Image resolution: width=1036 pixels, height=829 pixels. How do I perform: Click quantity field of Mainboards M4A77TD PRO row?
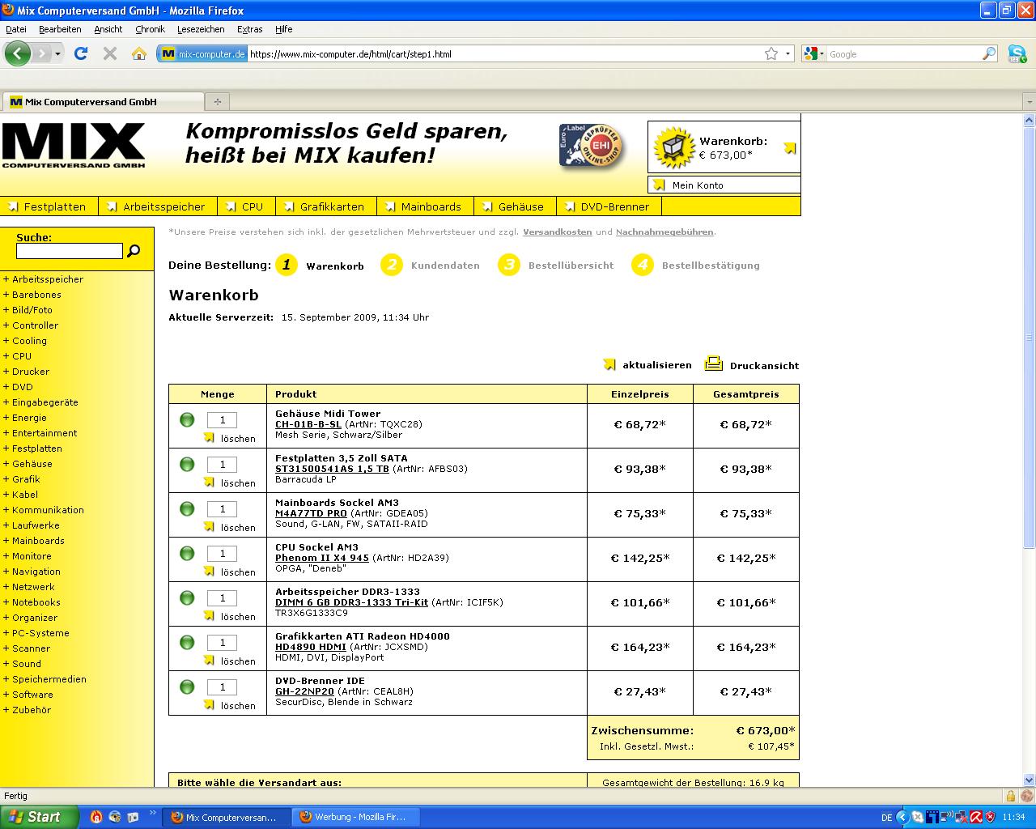click(x=222, y=509)
